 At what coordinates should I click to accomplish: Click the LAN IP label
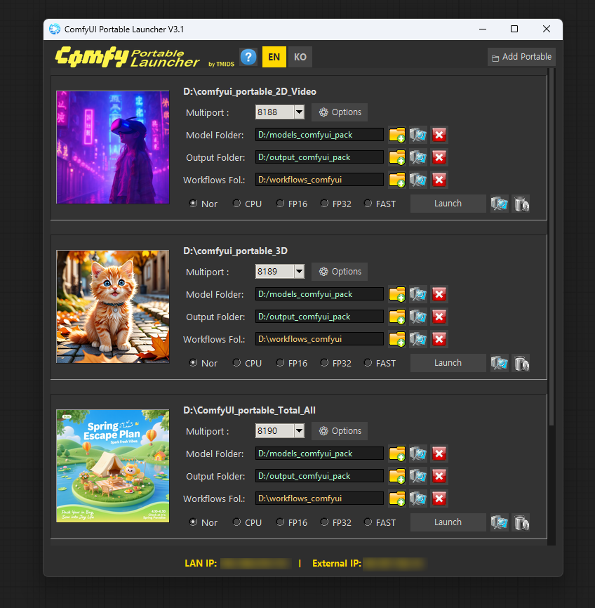(201, 563)
